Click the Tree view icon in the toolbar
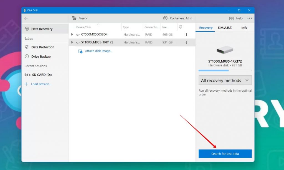Viewport: 284px width, 170px height. [74, 18]
